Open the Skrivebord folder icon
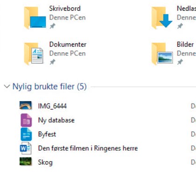Screen dimensions: 196x186 [x=35, y=18]
